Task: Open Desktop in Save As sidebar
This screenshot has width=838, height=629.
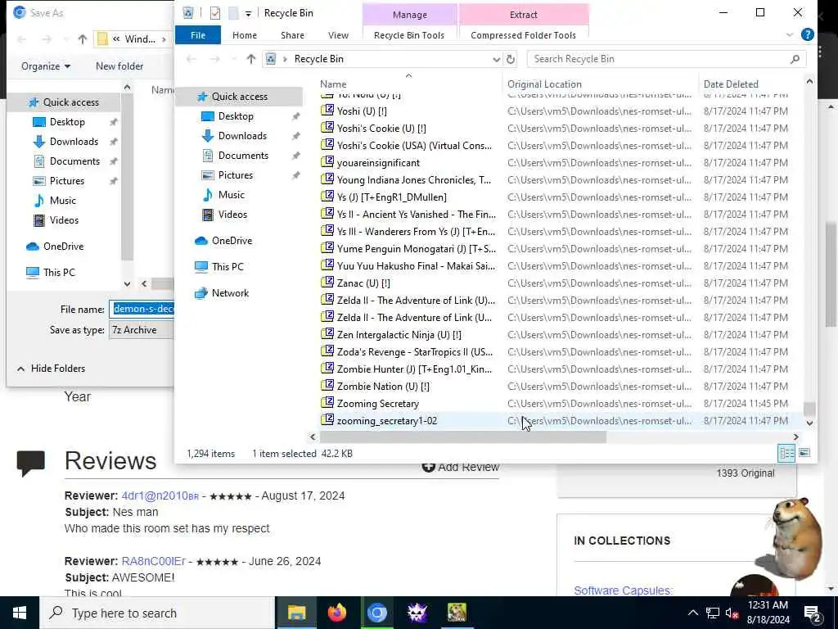Action: [x=67, y=122]
